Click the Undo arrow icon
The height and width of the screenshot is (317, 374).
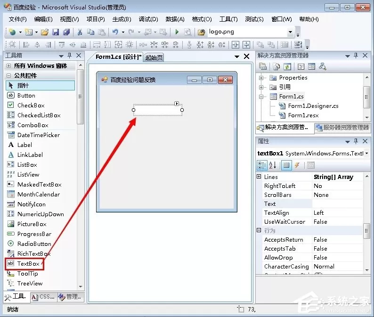tap(115, 32)
